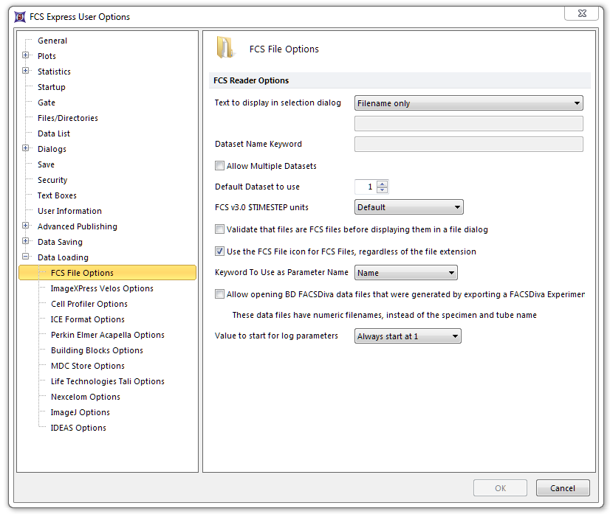Click the FCS File Options folder icon
Viewport: 610px width, 514px height.
click(x=225, y=48)
